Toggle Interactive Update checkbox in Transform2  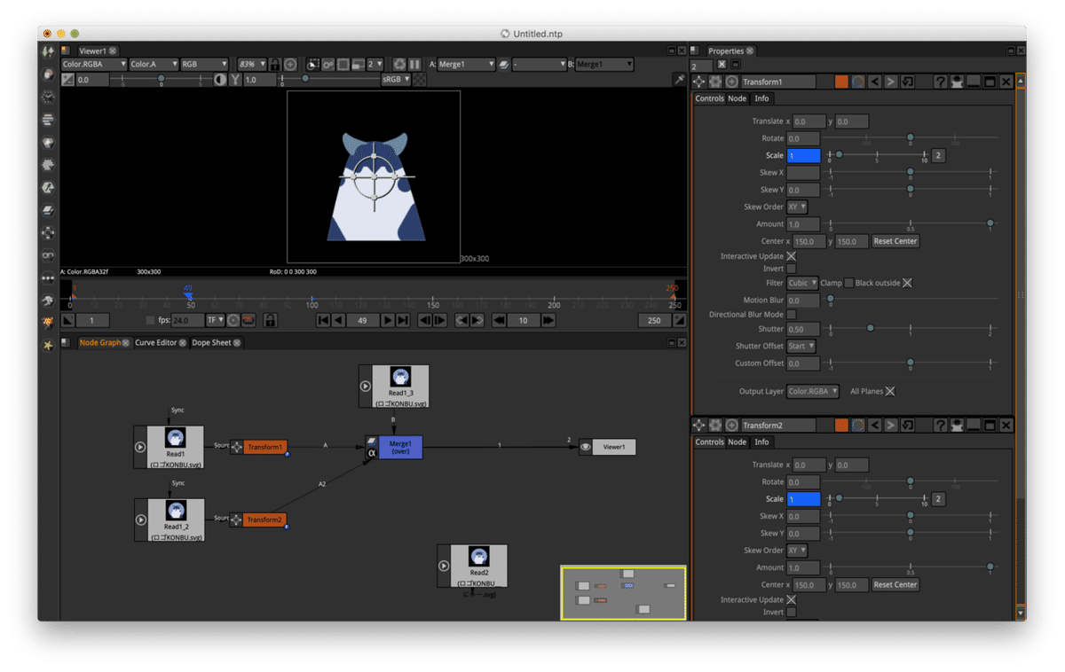[792, 600]
